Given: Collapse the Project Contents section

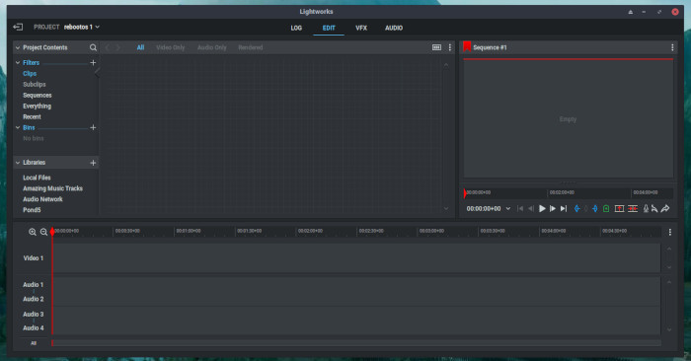Looking at the screenshot, I should coord(18,47).
